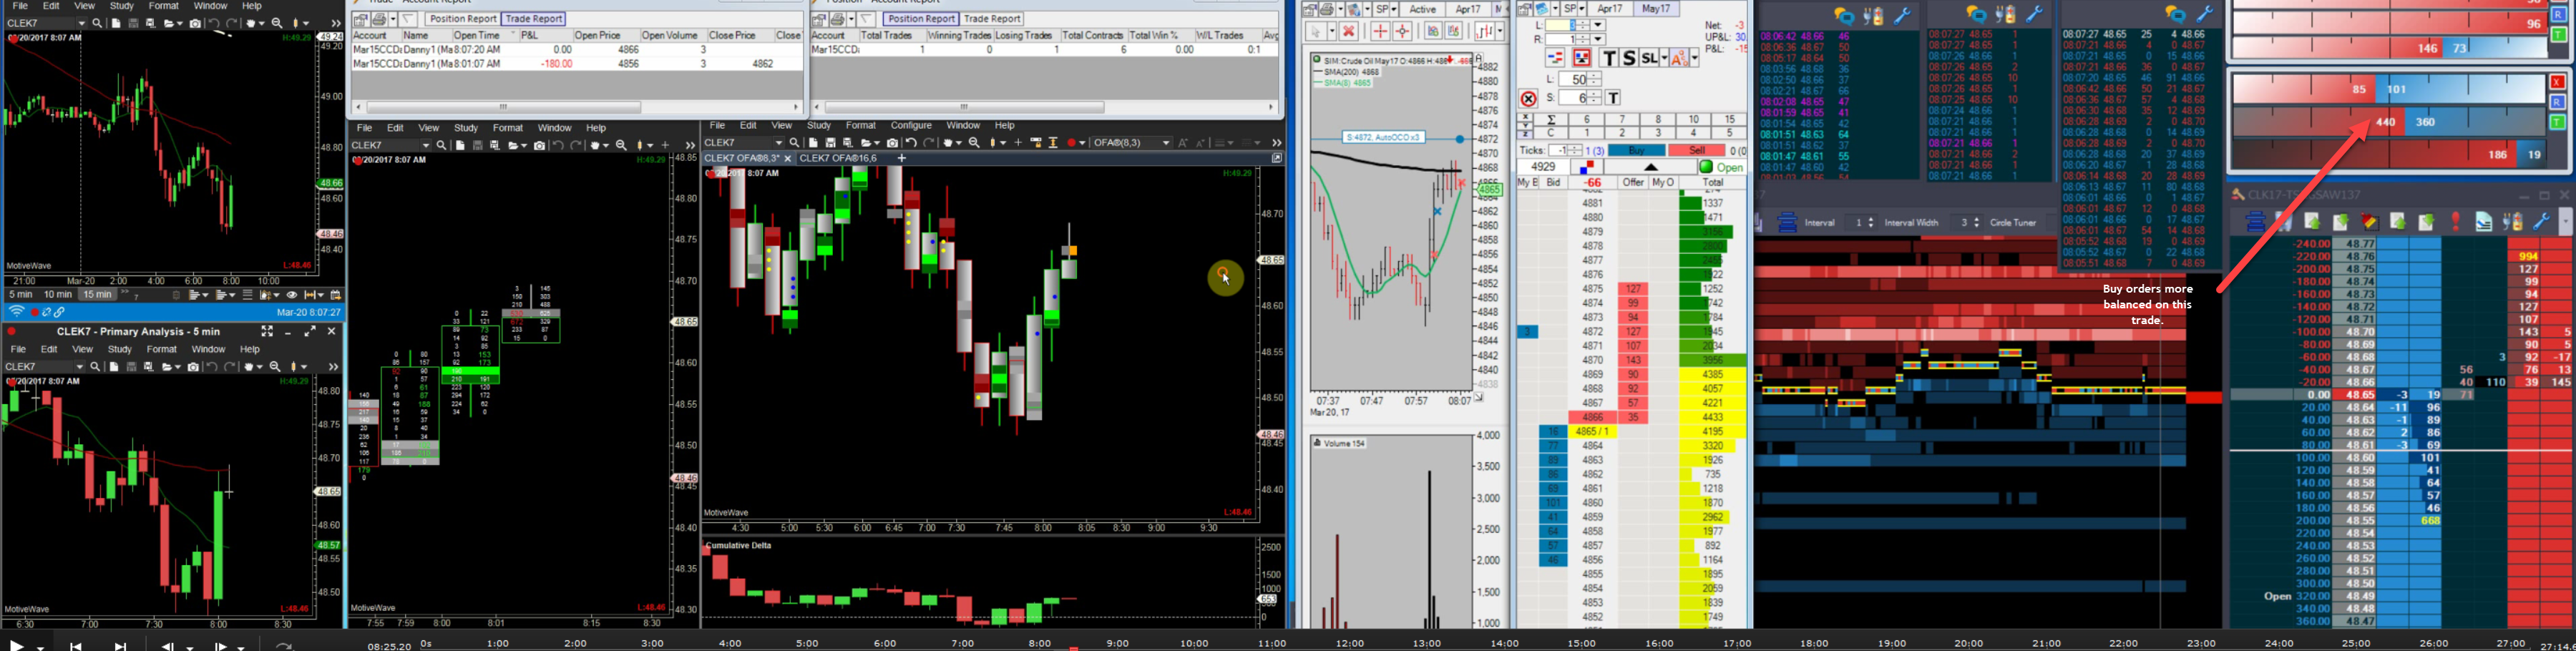The height and width of the screenshot is (651, 2576).
Task: Click the red X button beside the 85 / 101 bar
Action: [x=2557, y=82]
